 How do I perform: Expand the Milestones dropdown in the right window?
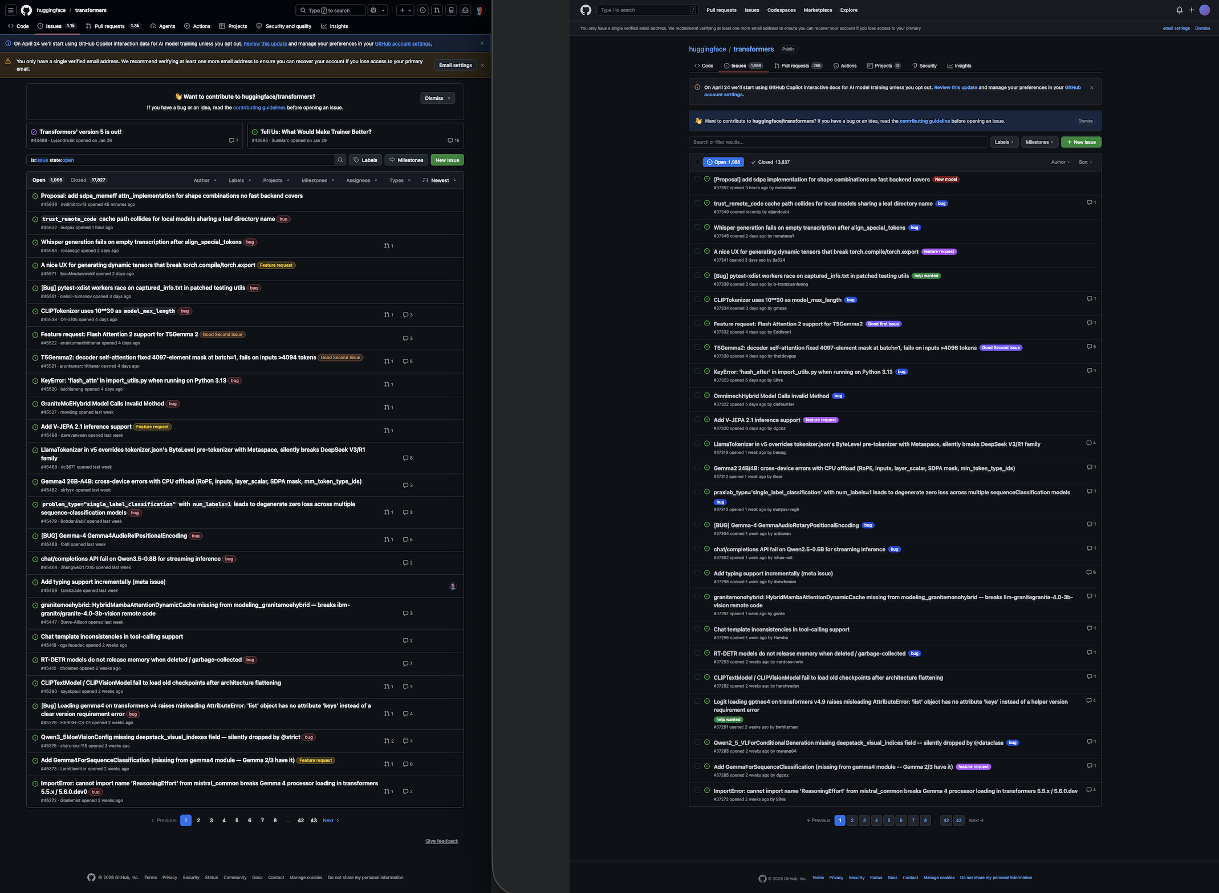point(1039,142)
